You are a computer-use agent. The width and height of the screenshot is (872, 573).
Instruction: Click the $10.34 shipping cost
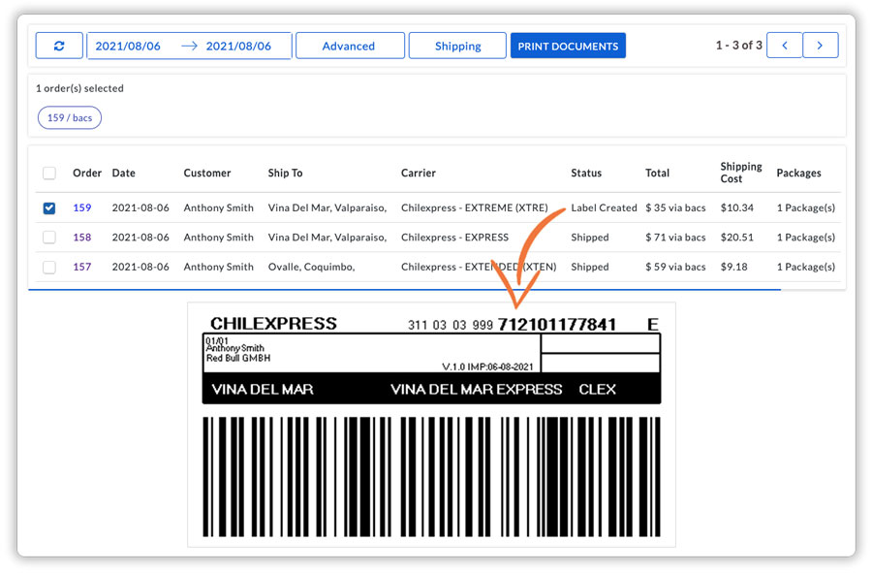tap(737, 207)
